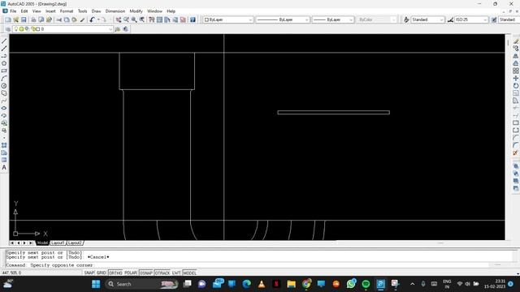Screen dimensions: 520x292
Task: Select the Ellipse draw tool
Action: [4, 108]
